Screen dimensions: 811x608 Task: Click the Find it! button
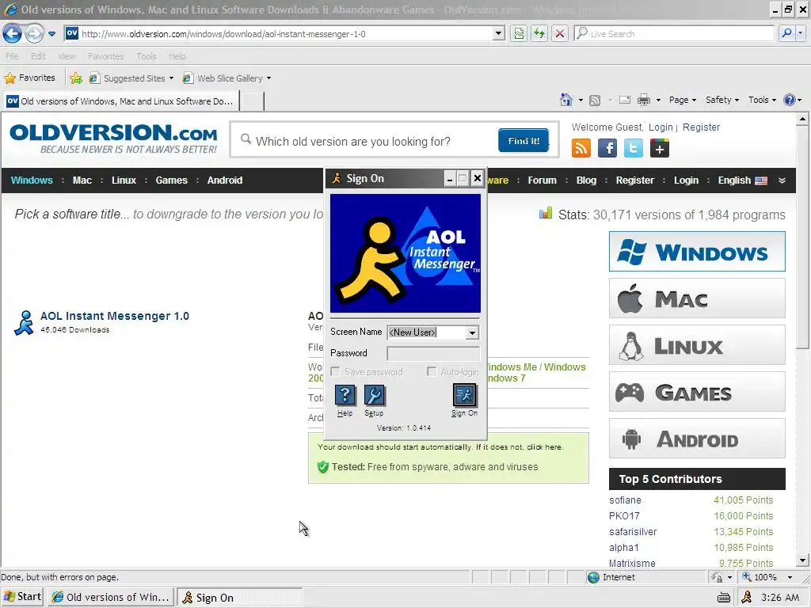point(524,141)
